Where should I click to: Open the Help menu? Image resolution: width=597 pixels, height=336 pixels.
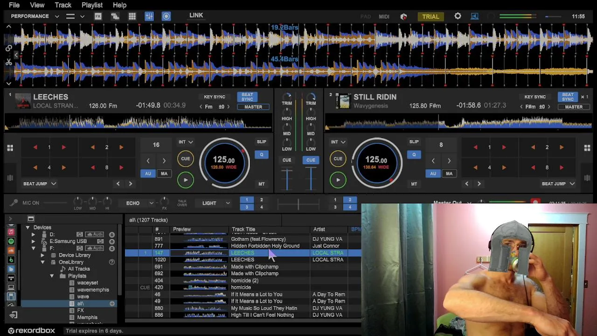click(119, 5)
